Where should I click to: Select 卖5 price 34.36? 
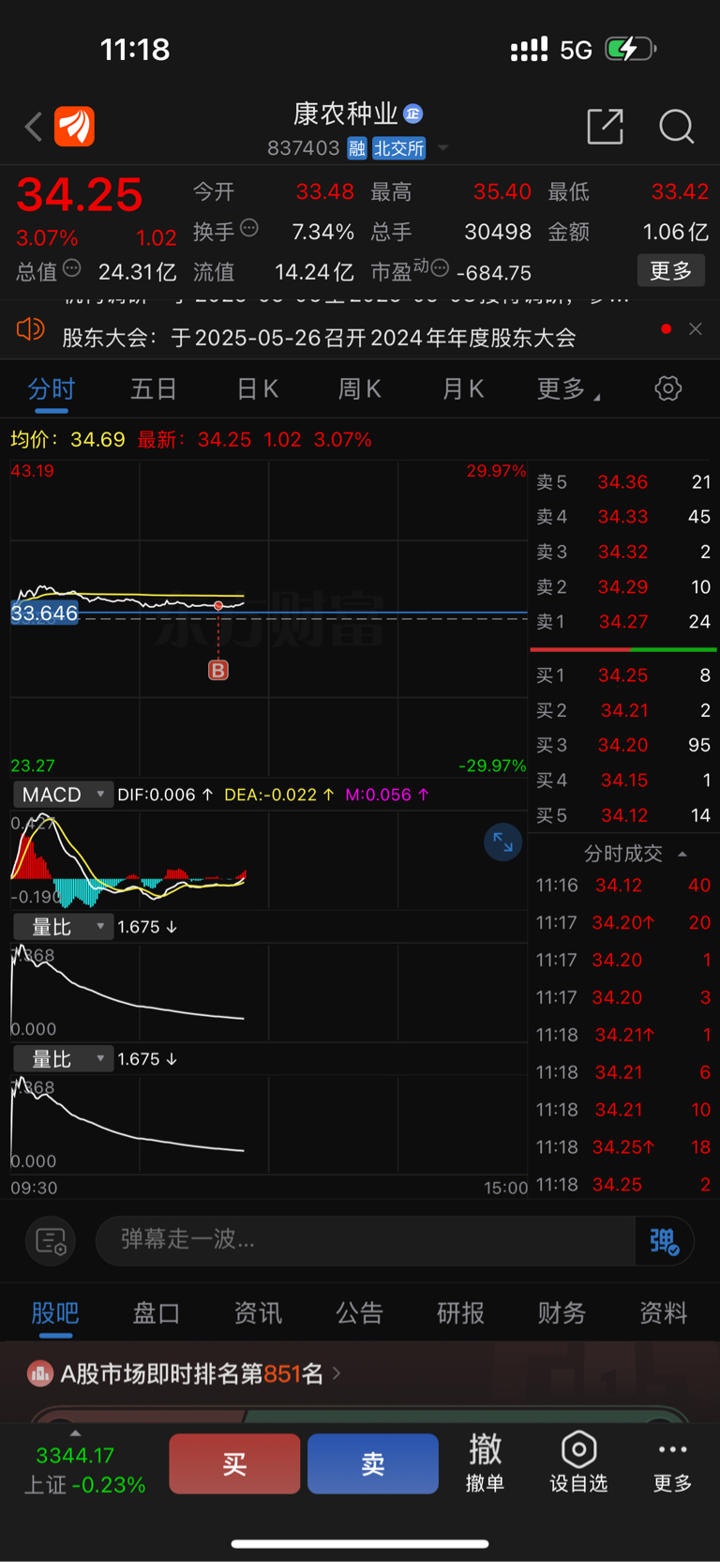pos(622,482)
